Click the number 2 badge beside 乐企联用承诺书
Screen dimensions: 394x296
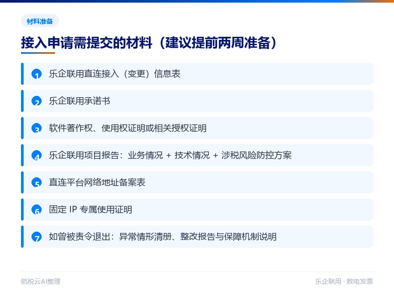click(37, 101)
